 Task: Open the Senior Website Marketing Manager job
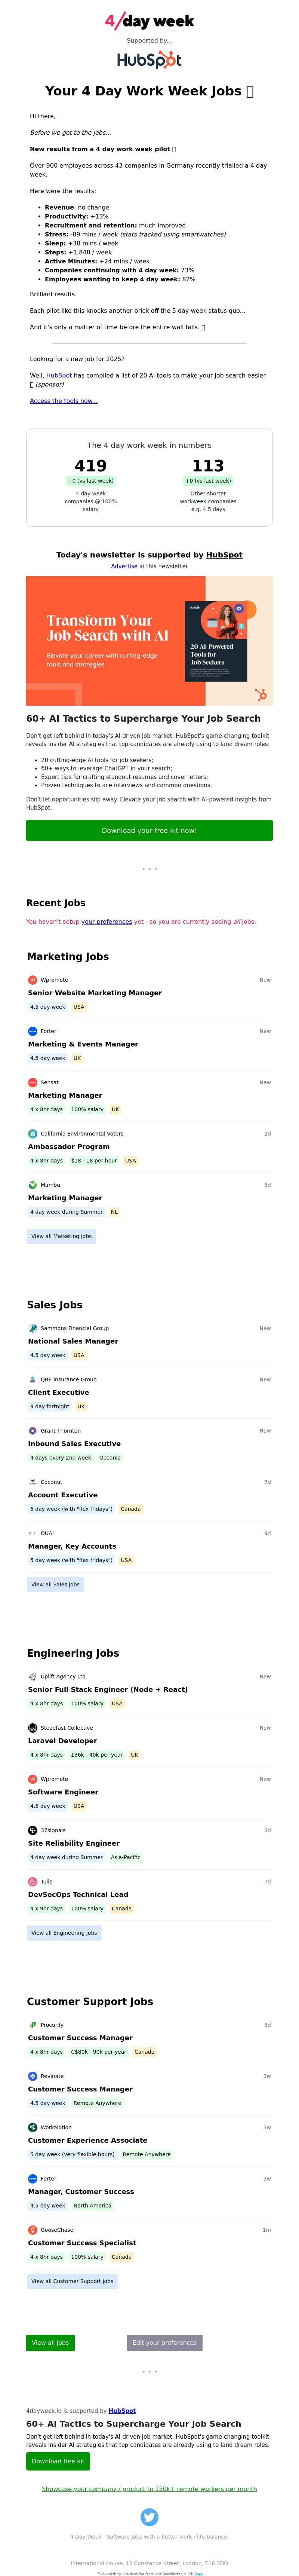(95, 993)
